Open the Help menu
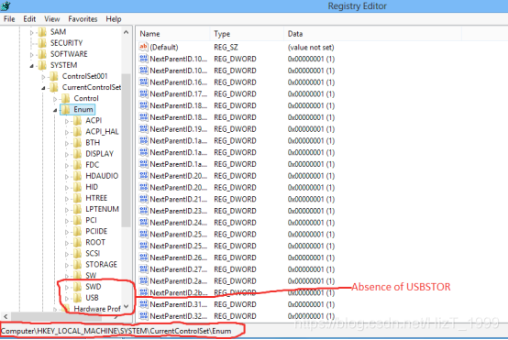This screenshot has width=508, height=340. [114, 19]
